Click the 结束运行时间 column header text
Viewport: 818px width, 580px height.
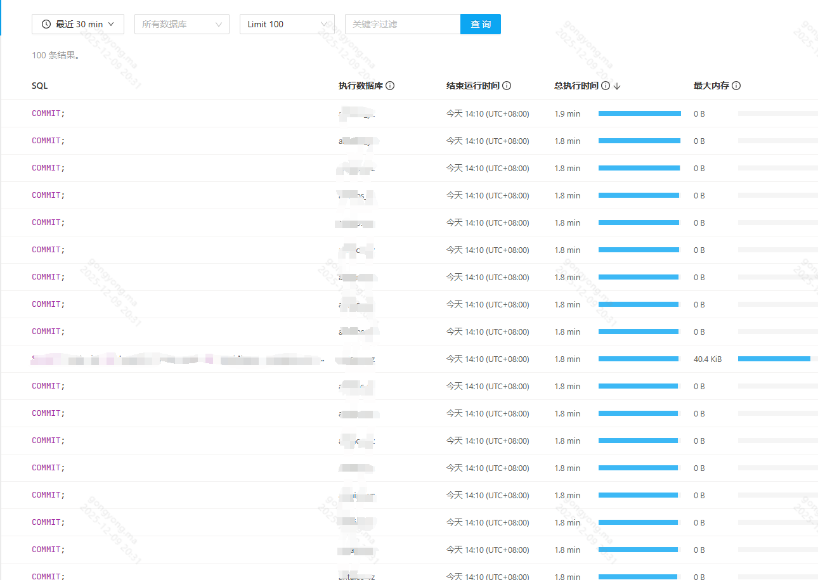472,86
